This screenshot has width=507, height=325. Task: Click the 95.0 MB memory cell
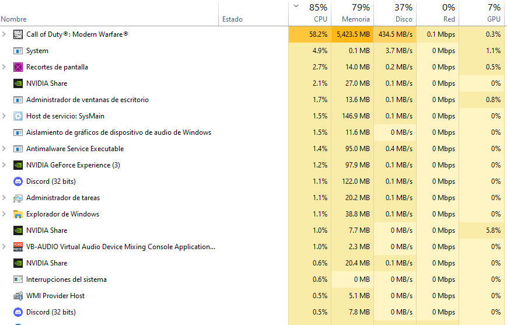pos(352,149)
